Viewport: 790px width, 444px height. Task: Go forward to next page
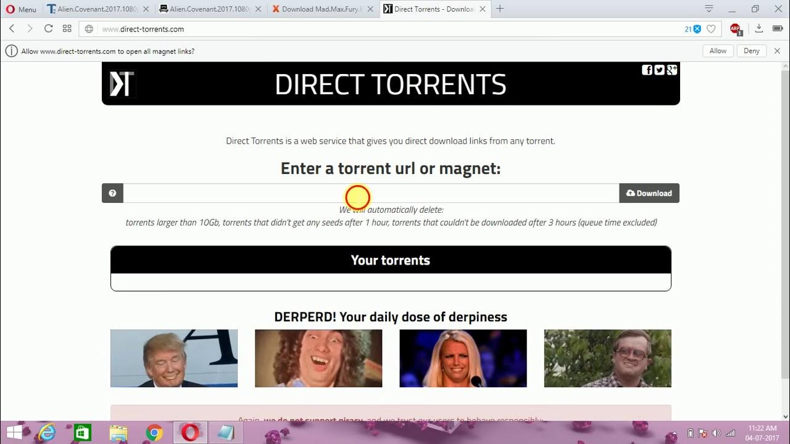point(30,29)
